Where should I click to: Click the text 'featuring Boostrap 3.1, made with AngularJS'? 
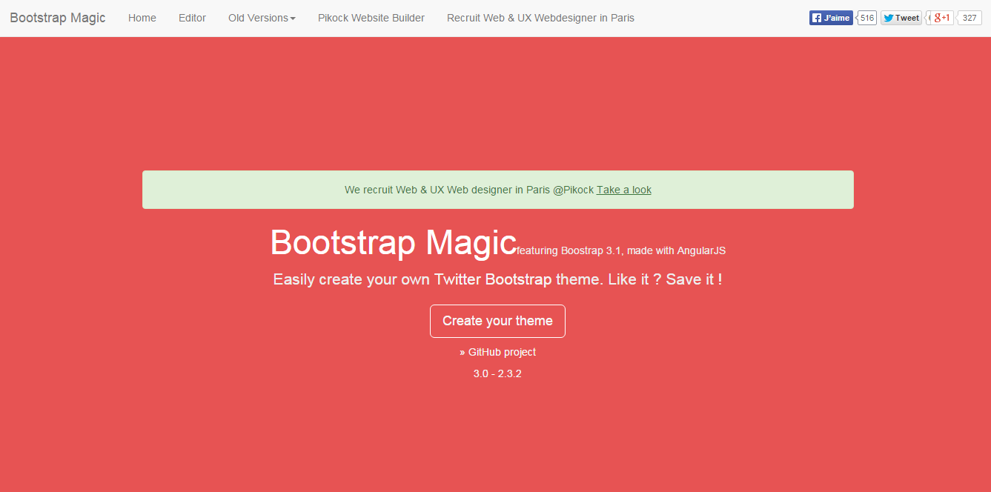pos(621,250)
